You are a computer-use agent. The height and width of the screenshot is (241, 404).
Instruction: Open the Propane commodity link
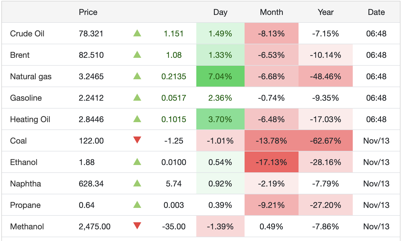coord(25,205)
